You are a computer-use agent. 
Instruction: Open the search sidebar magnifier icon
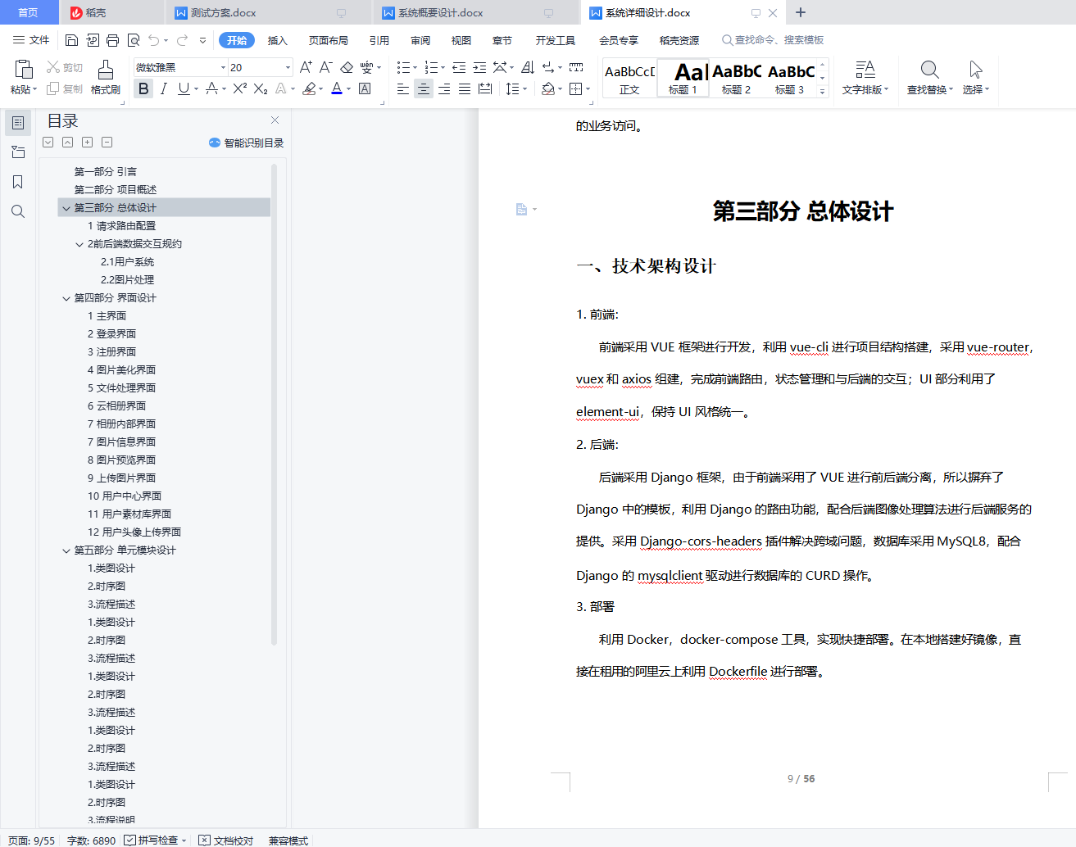(18, 211)
